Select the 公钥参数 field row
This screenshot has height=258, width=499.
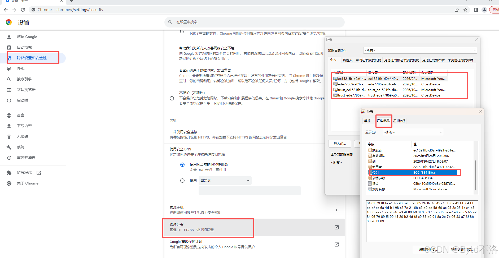point(378,178)
